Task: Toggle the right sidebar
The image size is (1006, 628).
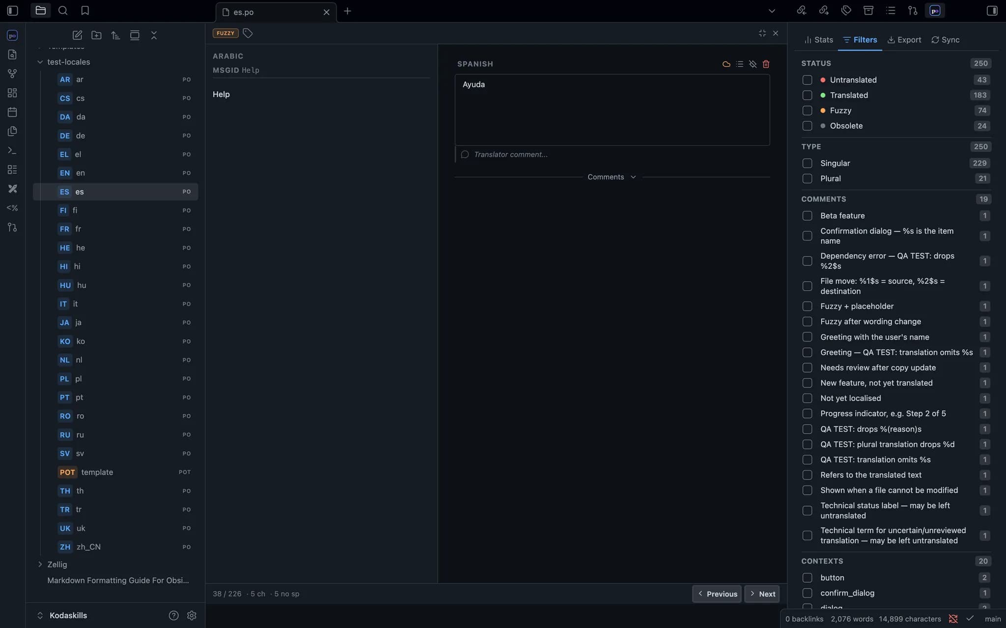Action: pos(992,10)
